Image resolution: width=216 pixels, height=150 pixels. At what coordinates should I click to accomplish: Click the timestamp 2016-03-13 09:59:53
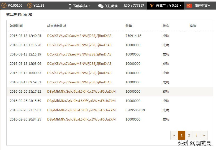point(25,82)
